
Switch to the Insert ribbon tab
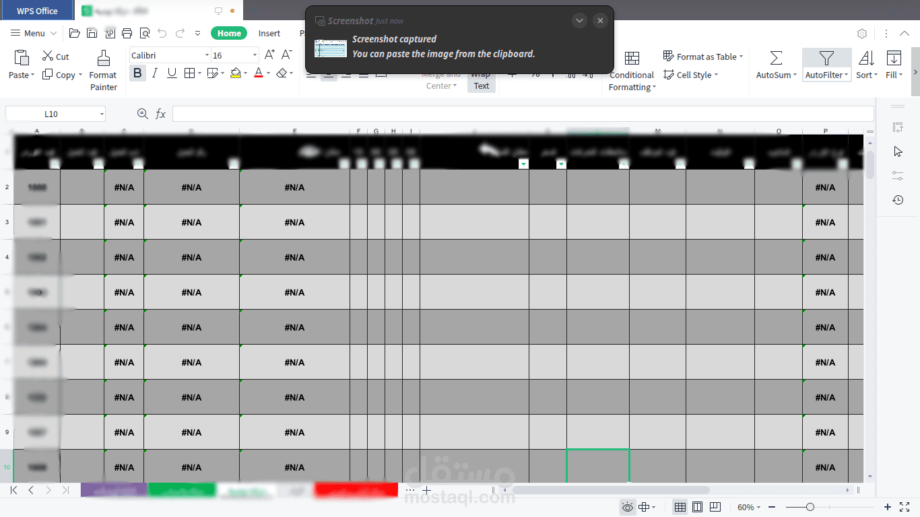(x=269, y=33)
